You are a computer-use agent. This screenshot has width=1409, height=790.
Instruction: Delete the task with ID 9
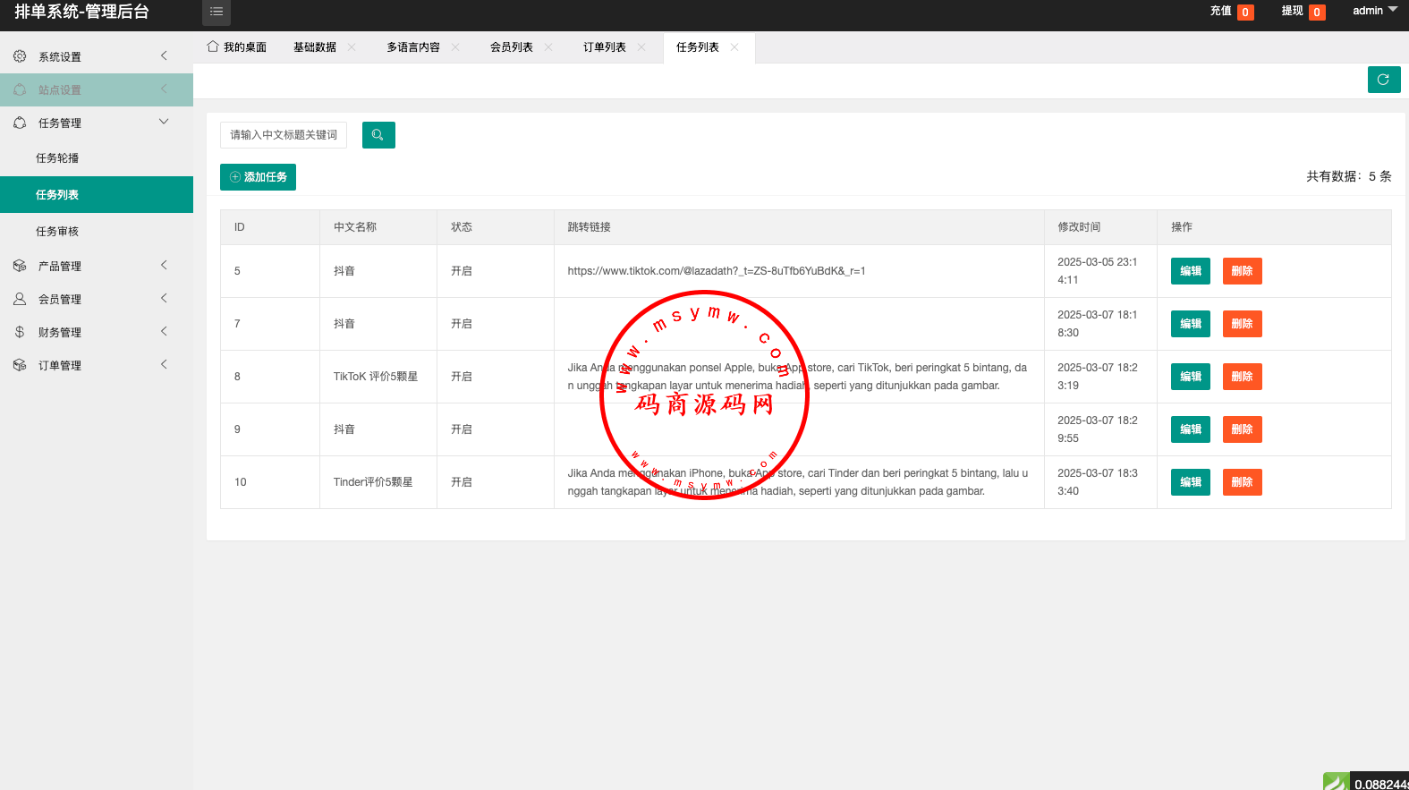(x=1243, y=429)
